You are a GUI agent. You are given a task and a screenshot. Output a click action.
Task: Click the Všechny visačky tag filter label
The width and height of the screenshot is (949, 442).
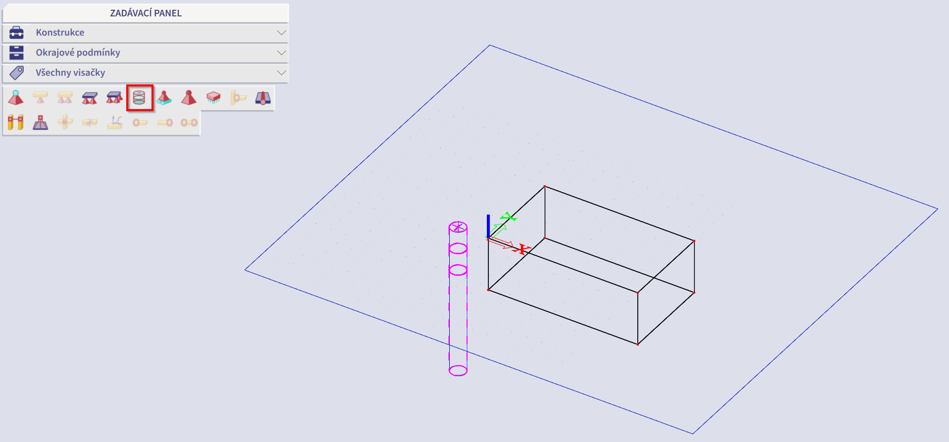[70, 73]
